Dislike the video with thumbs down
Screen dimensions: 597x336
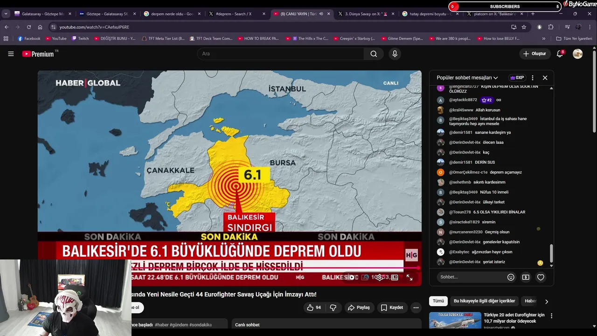tap(333, 308)
